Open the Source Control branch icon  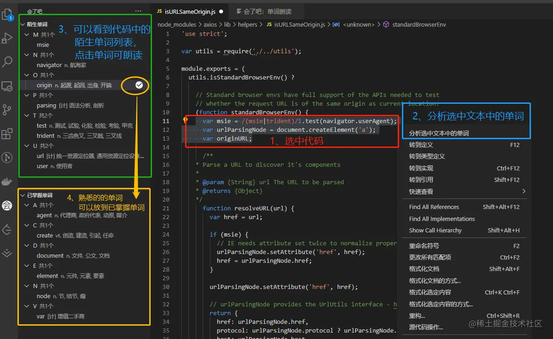tap(7, 110)
